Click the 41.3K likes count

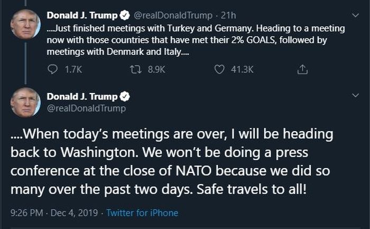pyautogui.click(x=242, y=69)
